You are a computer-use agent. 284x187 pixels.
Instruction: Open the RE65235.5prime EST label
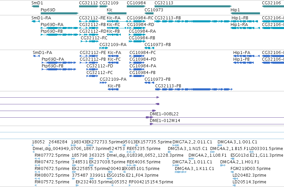144,149
